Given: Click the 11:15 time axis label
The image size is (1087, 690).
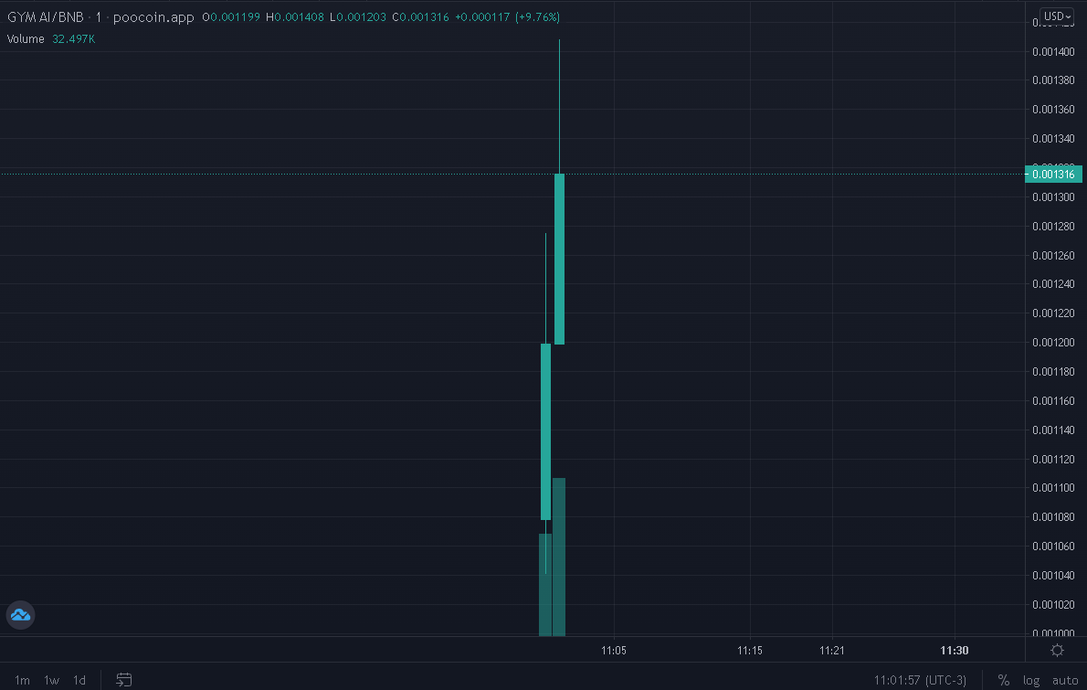Looking at the screenshot, I should [x=749, y=651].
